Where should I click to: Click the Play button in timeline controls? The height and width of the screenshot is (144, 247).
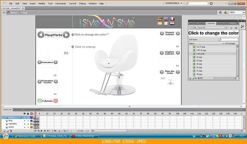(42, 131)
